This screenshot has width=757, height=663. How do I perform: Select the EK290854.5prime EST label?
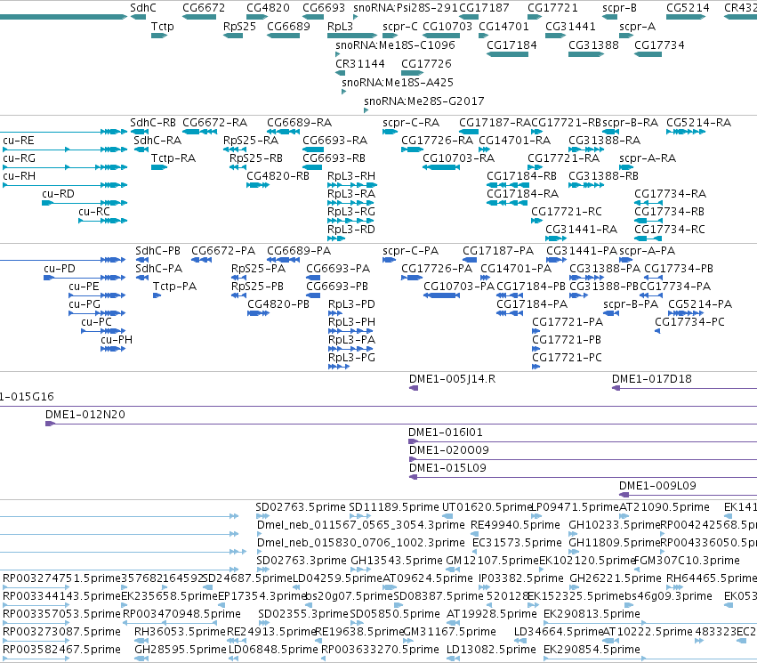592,650
